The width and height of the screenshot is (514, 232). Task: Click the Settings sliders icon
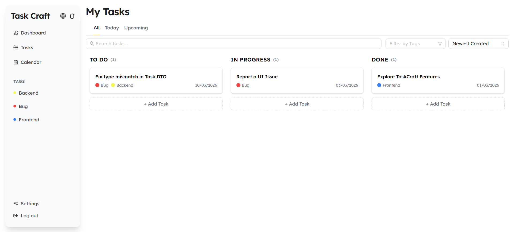tap(16, 204)
